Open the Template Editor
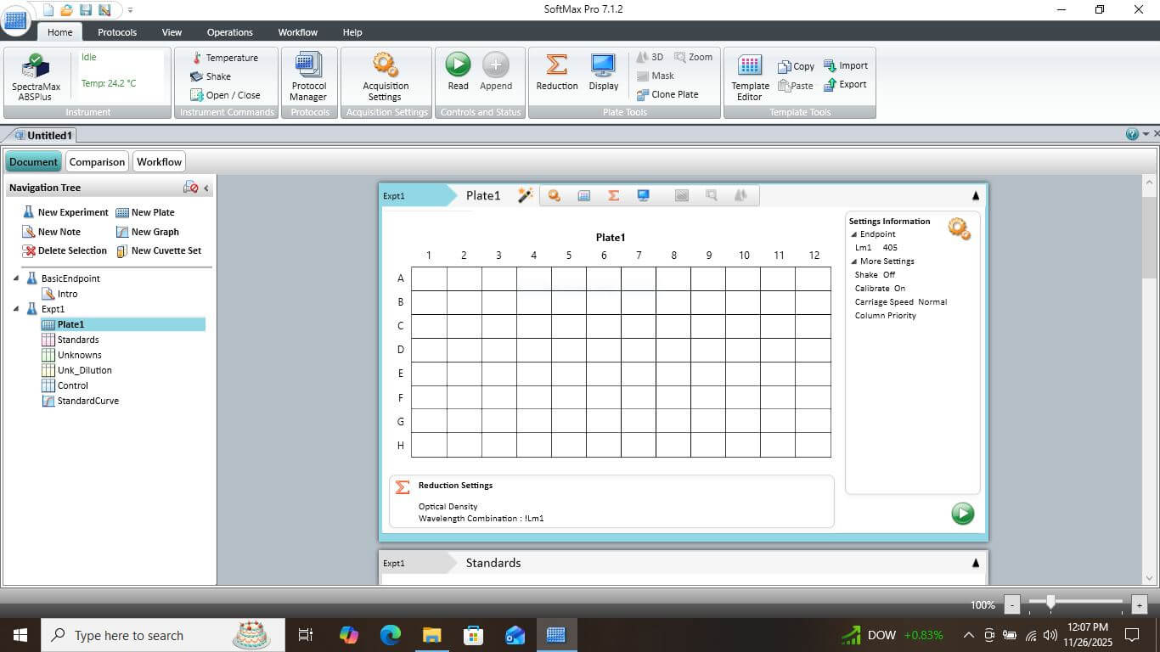 750,77
